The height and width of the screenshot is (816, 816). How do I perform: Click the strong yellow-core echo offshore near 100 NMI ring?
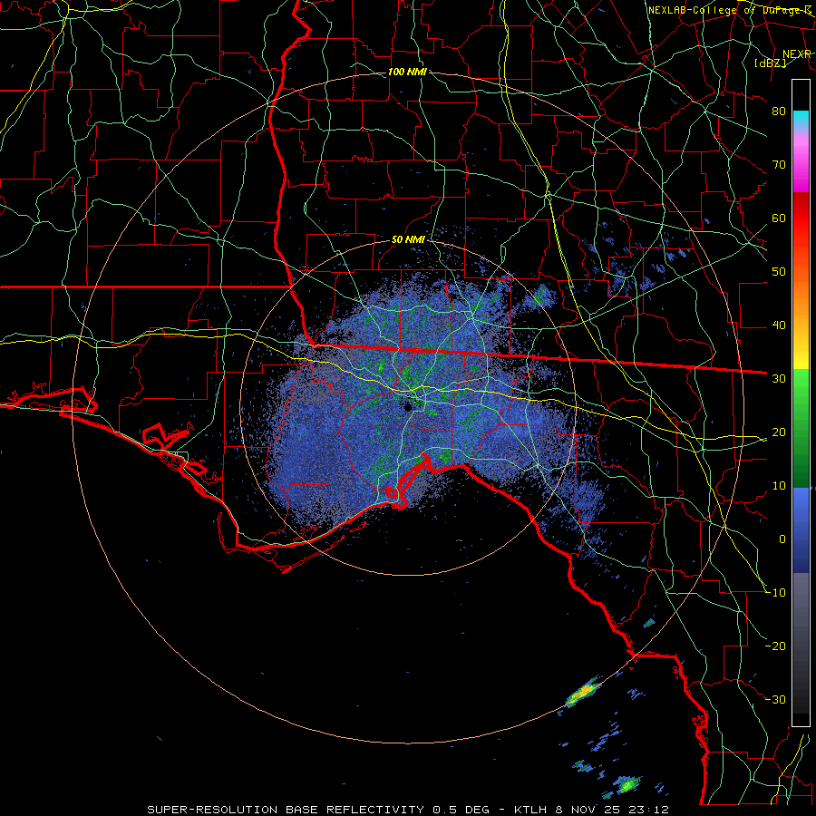click(x=583, y=692)
